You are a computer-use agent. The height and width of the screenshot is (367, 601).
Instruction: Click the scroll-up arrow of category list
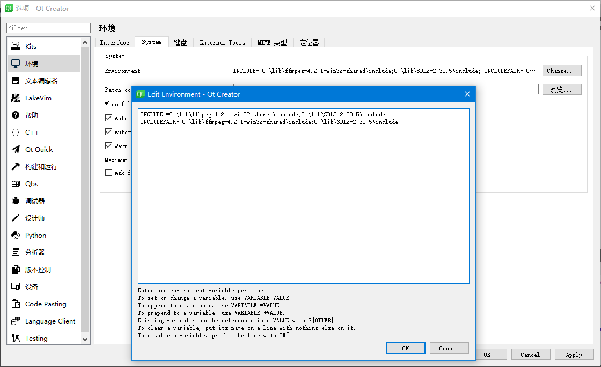coord(85,42)
